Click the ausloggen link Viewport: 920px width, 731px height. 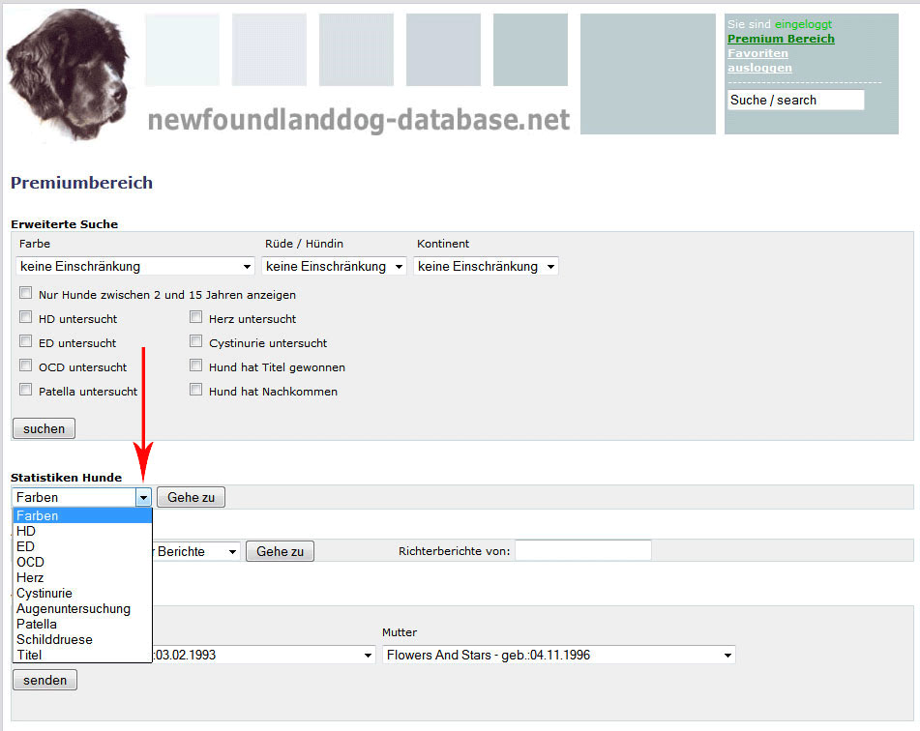point(759,68)
